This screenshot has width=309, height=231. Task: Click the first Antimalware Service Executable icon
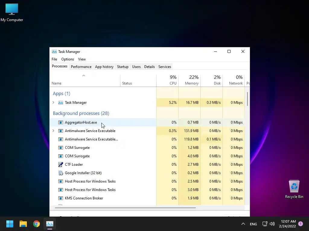click(x=60, y=131)
